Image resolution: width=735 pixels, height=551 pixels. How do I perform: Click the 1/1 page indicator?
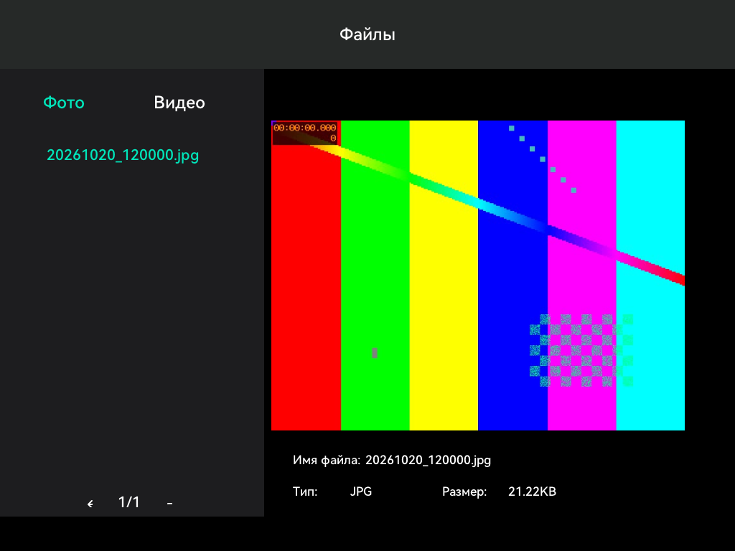(x=129, y=502)
